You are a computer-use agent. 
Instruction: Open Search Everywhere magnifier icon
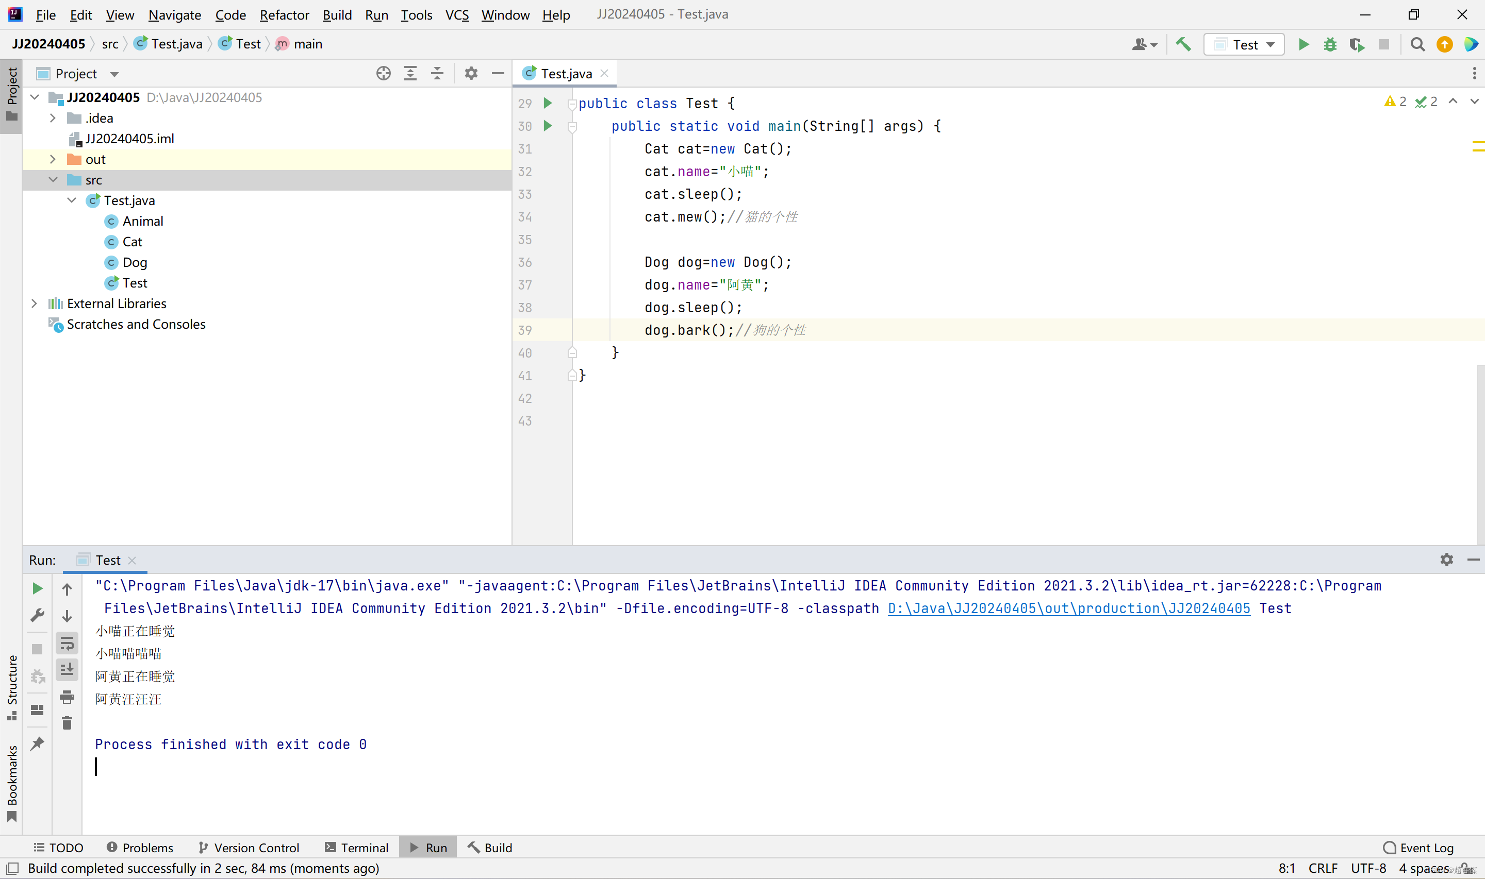click(1417, 44)
